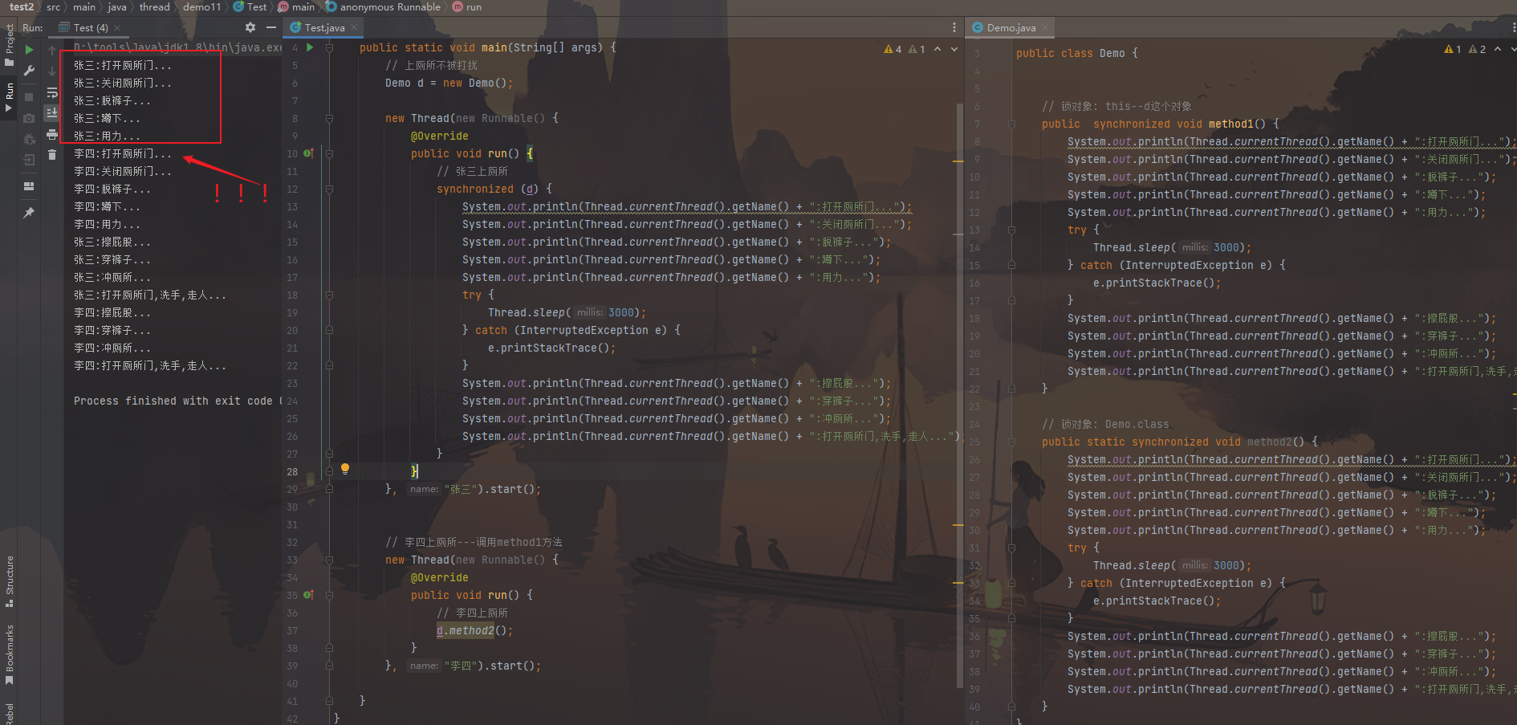
Task: Collapse the synchronized block fold at line 12
Action: point(329,189)
